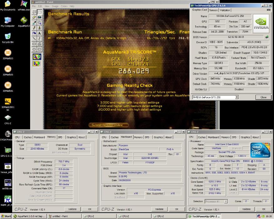This screenshot has height=219, width=274.
Task: Click the BIOS Version field 62.92.5D.00.01
Action: pos(236,37)
